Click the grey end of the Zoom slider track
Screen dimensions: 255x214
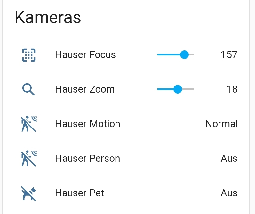[188, 89]
